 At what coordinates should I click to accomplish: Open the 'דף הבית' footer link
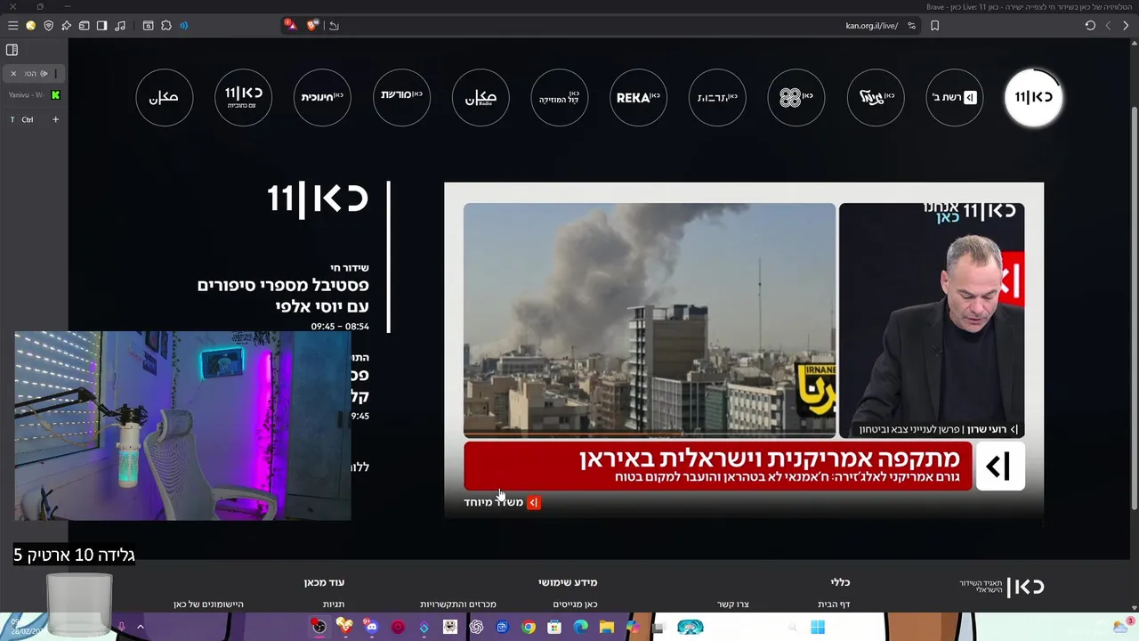(834, 604)
